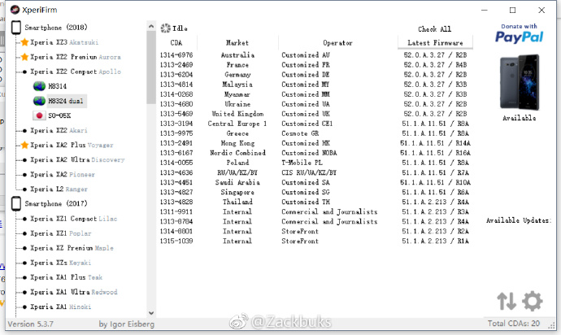Select CDA 1311-9911 Internal row
Image resolution: width=561 pixels, height=335 pixels.
[314, 211]
